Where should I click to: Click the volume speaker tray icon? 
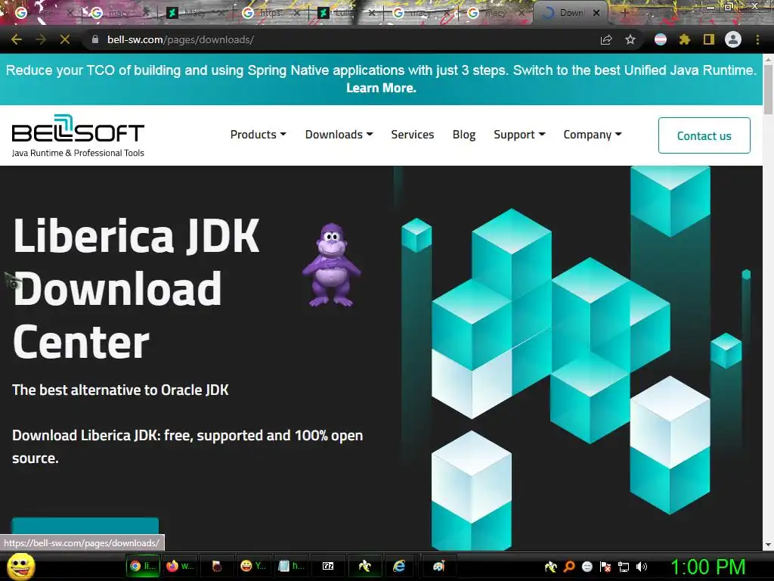(642, 567)
